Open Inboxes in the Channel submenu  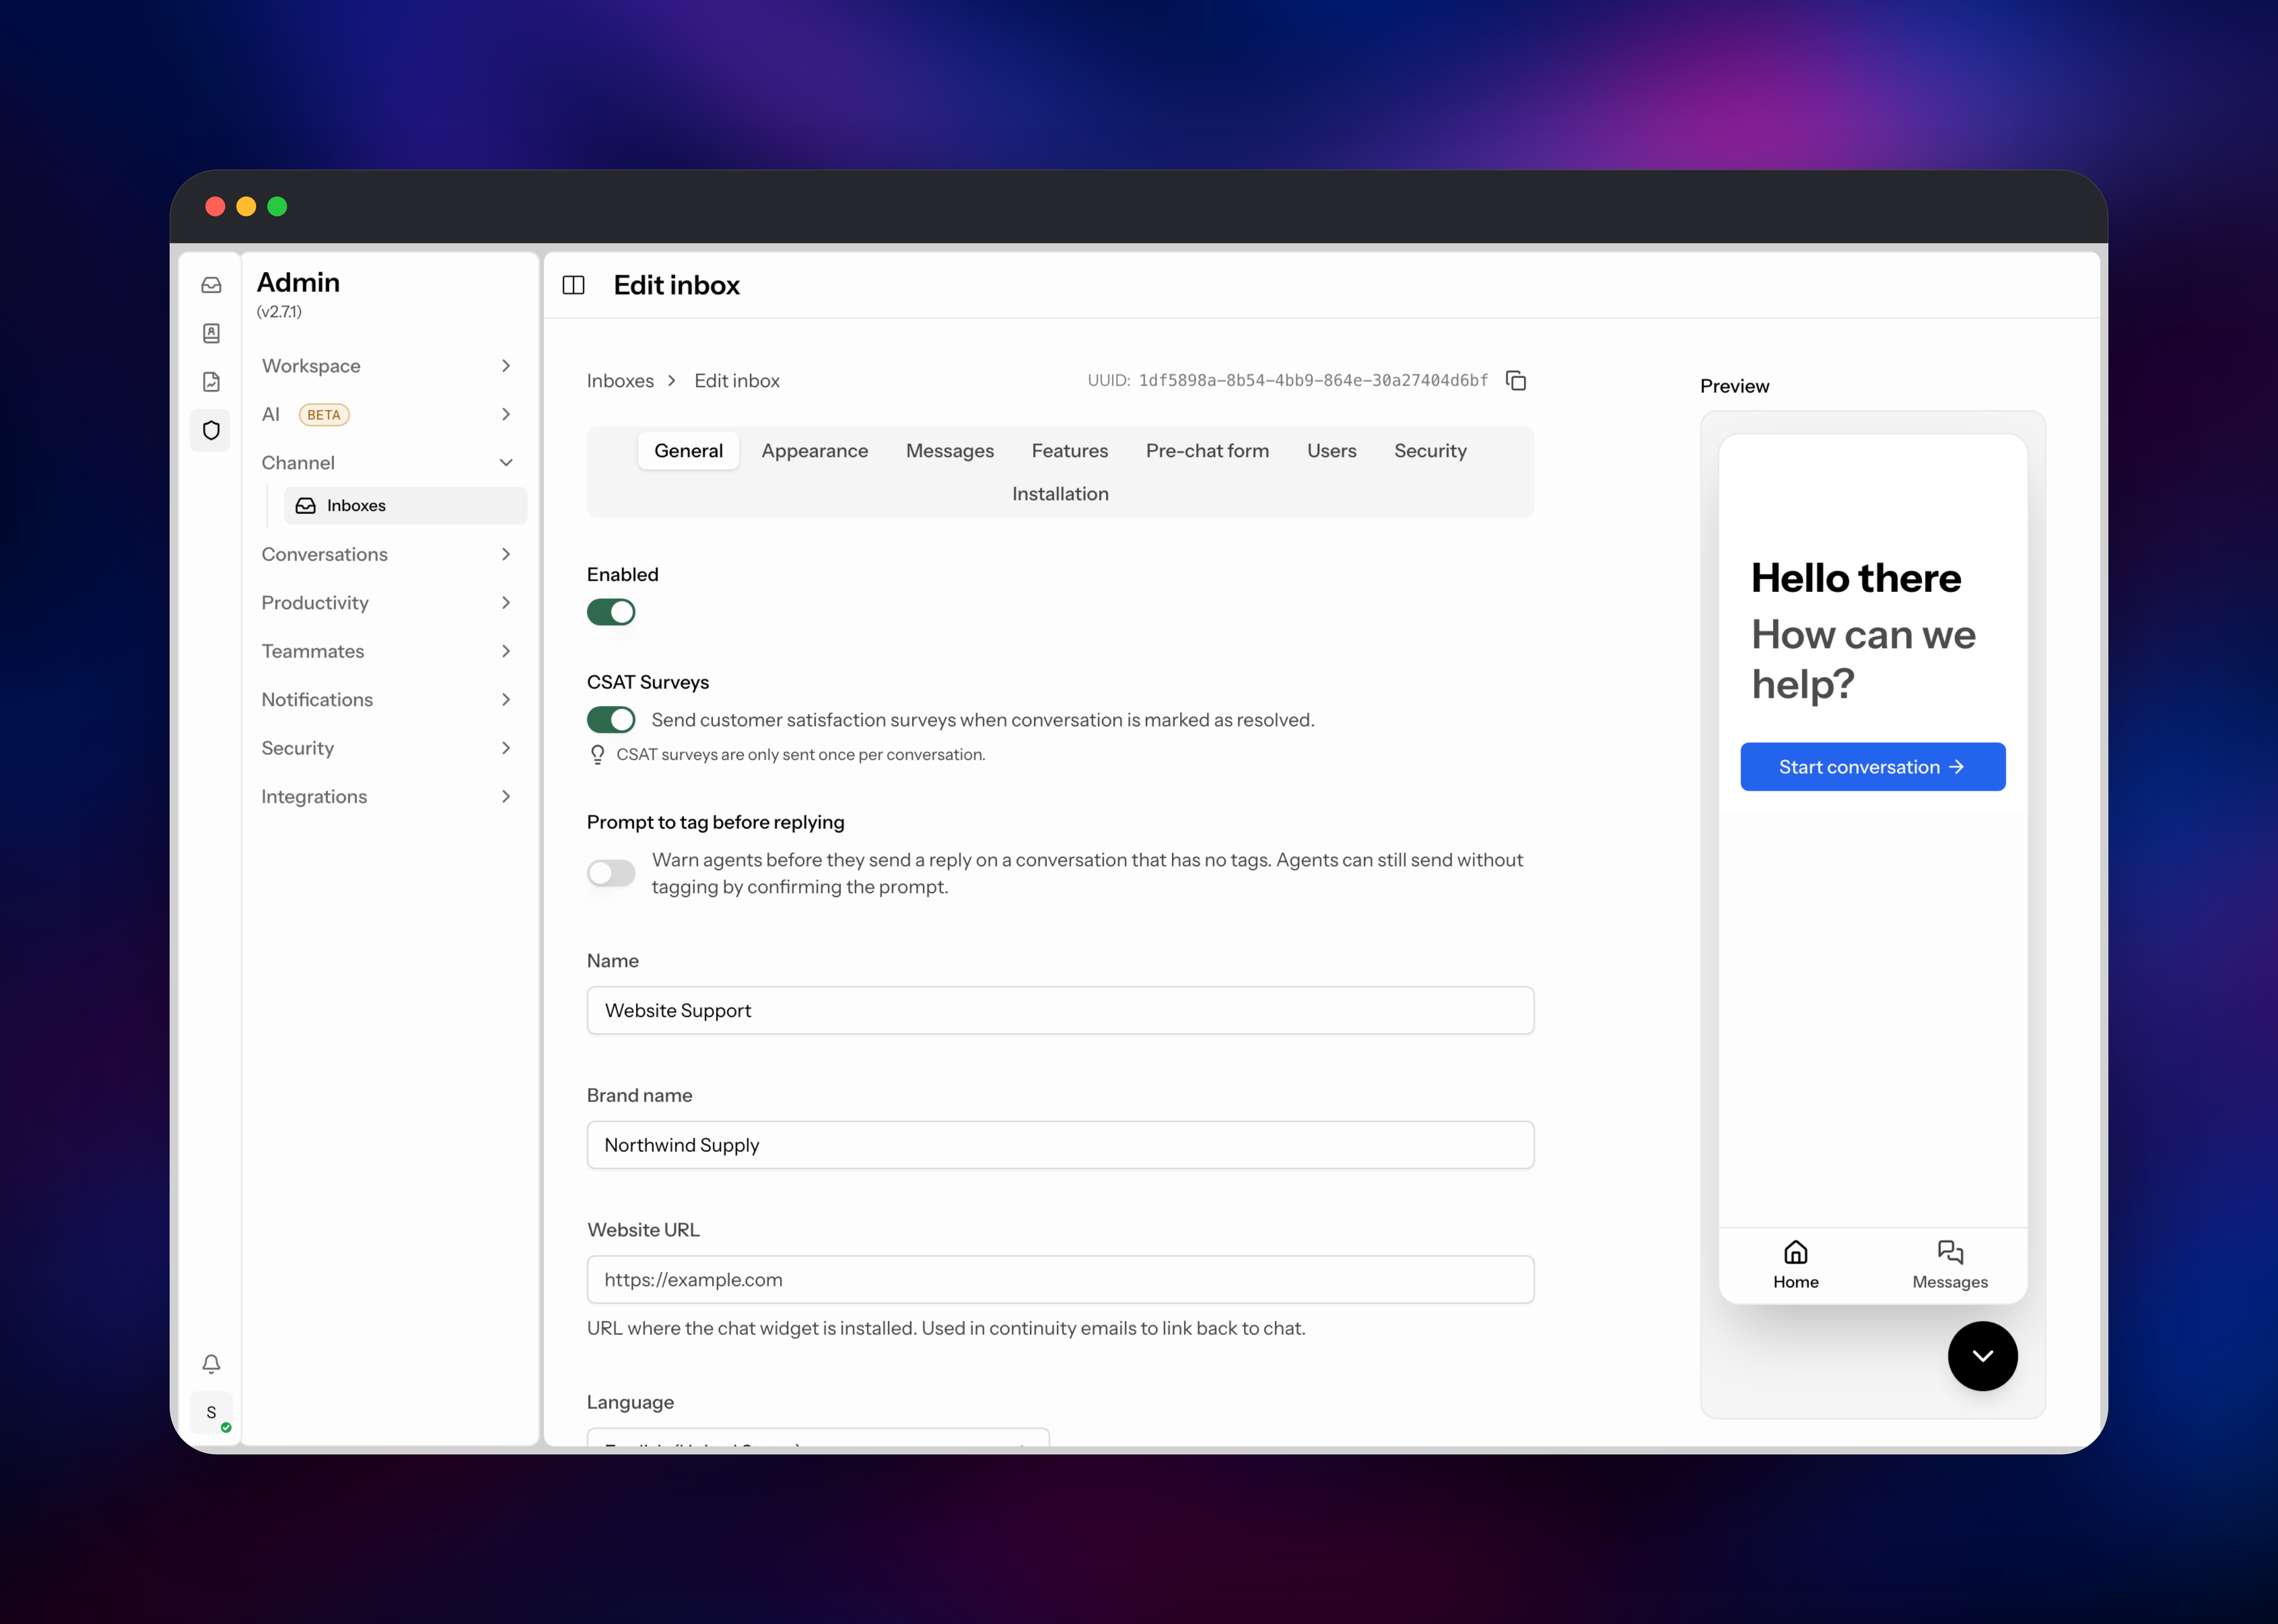coord(405,506)
